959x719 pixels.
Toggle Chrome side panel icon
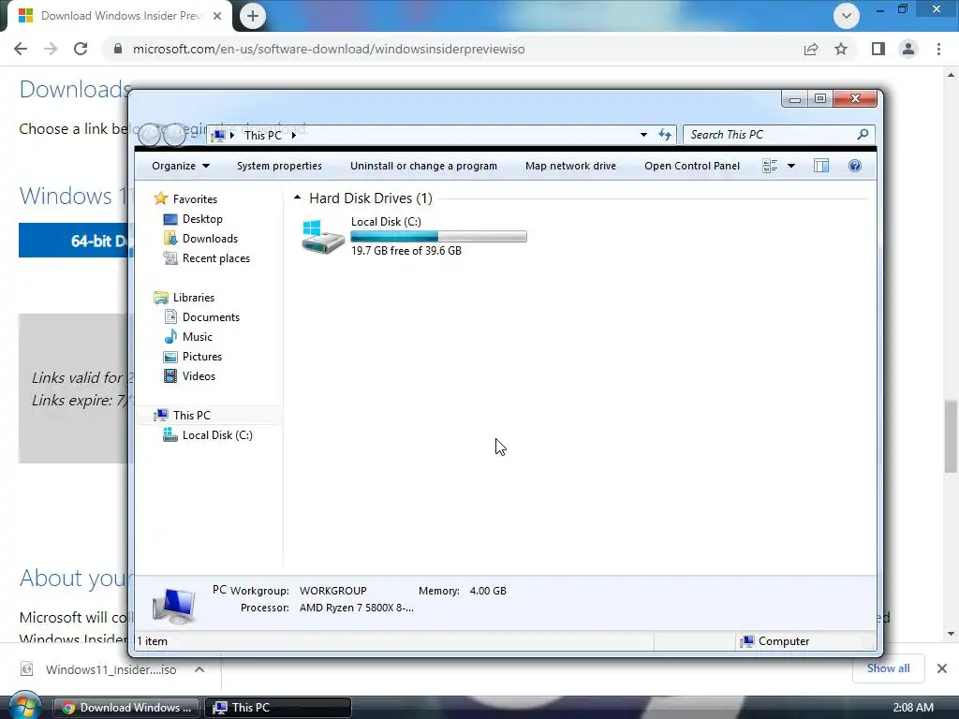[878, 49]
